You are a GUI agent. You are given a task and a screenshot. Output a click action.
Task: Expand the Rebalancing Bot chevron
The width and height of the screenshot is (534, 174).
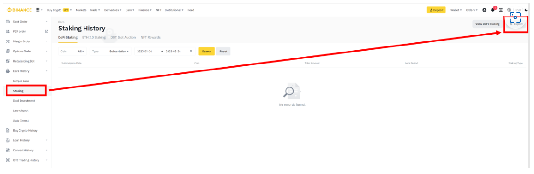46,61
